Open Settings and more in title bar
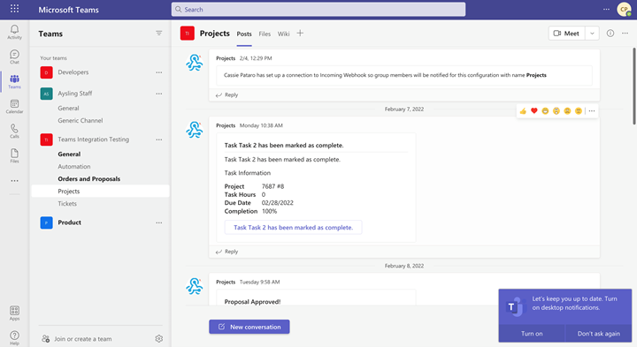The height and width of the screenshot is (347, 637). [606, 9]
